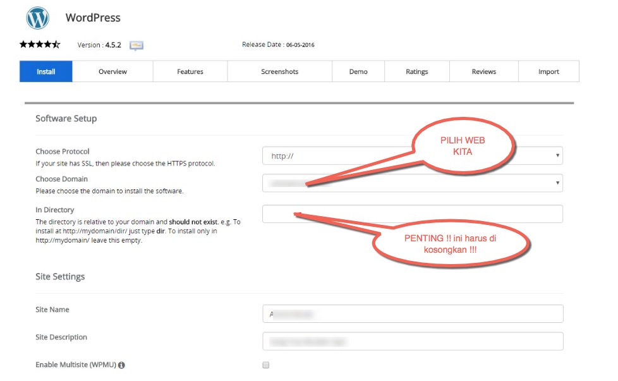618x381 pixels.
Task: Click the changelog speech-bubble icon next to Version
Action: click(136, 45)
